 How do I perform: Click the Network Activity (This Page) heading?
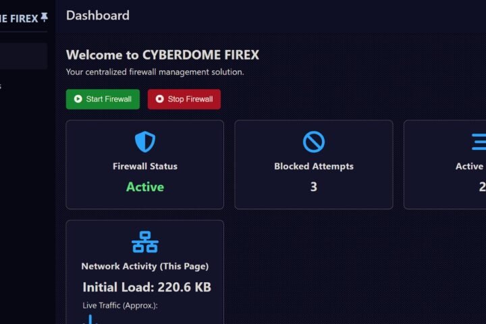[x=144, y=267]
